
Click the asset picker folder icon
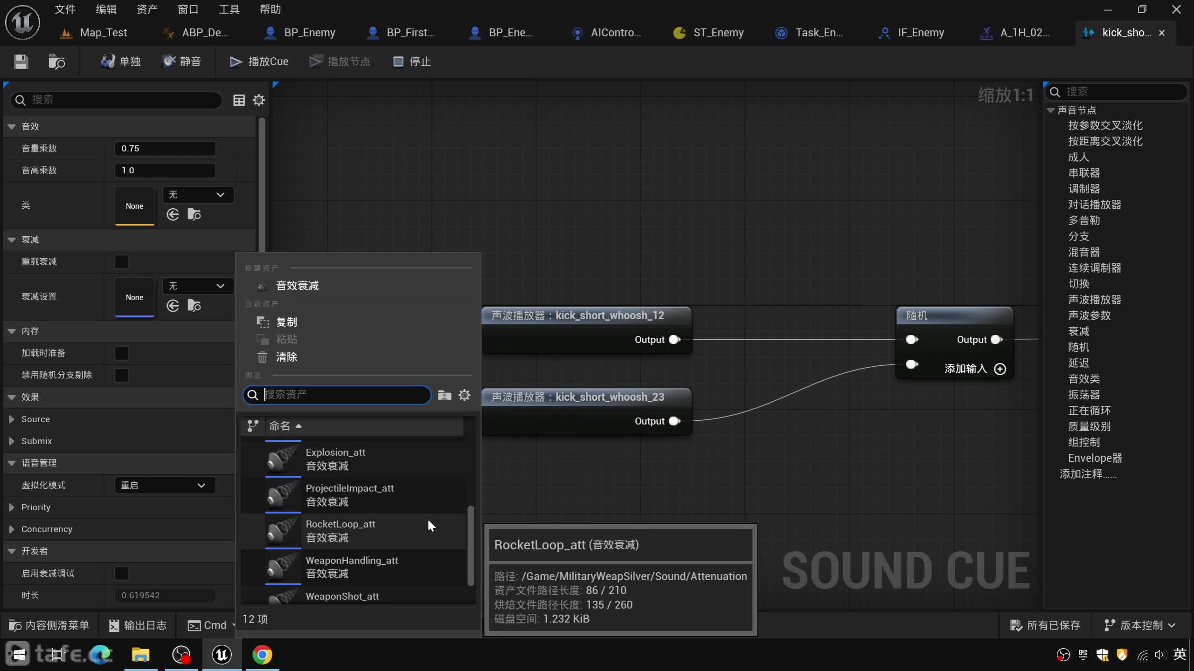444,395
